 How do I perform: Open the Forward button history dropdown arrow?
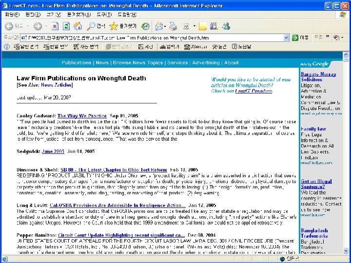pos(46,26)
